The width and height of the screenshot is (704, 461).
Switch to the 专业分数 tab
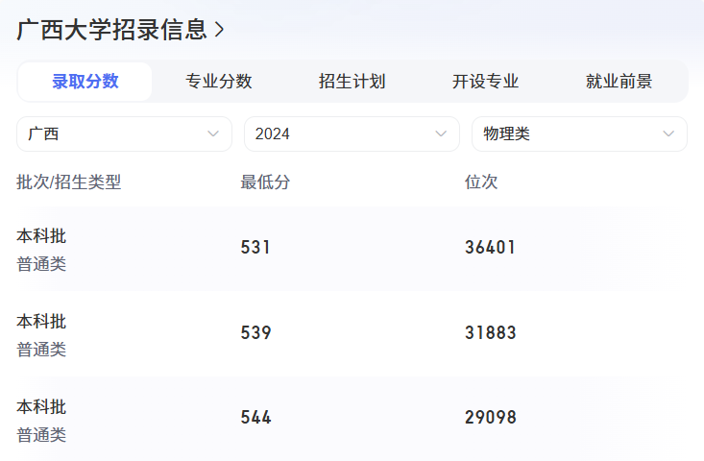coord(219,82)
